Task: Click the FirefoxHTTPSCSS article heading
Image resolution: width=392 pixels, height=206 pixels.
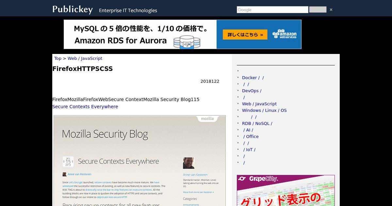Action: (x=83, y=69)
